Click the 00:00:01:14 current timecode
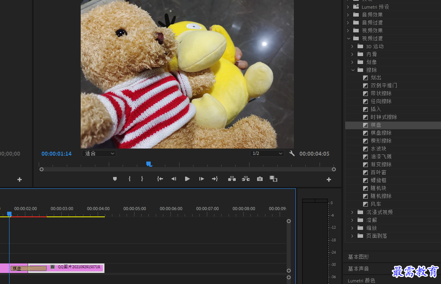Viewport: 441px width, 284px height. pyautogui.click(x=57, y=154)
